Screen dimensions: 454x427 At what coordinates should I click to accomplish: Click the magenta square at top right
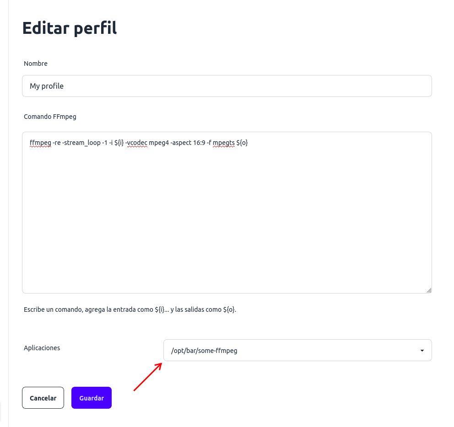tap(450, 4)
